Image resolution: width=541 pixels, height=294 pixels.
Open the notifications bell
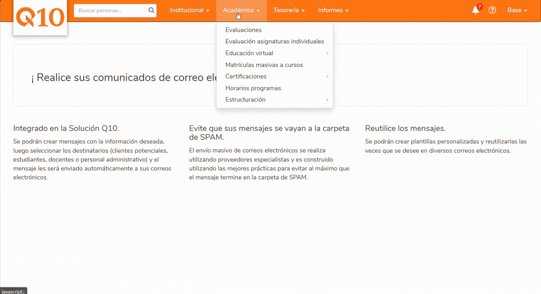point(476,10)
